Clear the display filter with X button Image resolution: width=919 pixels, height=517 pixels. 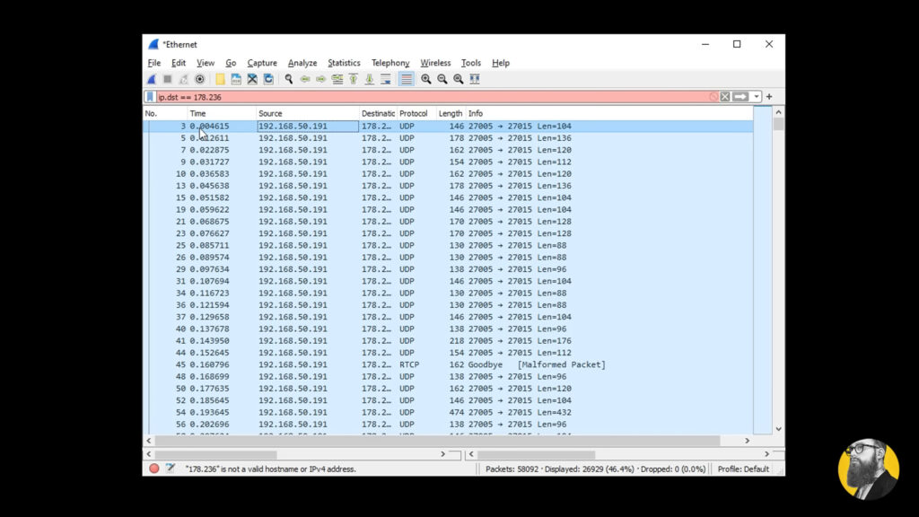(x=725, y=97)
